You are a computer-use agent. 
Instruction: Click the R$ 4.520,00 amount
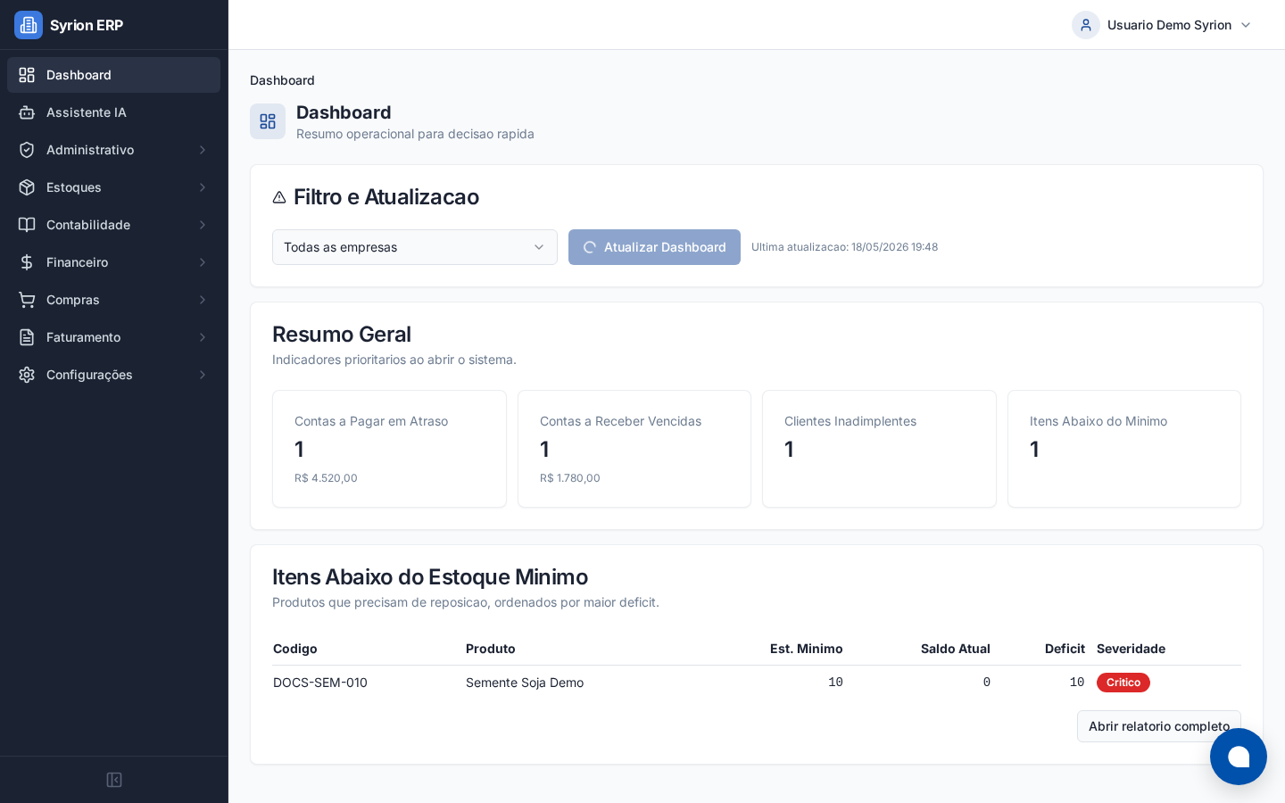click(326, 478)
